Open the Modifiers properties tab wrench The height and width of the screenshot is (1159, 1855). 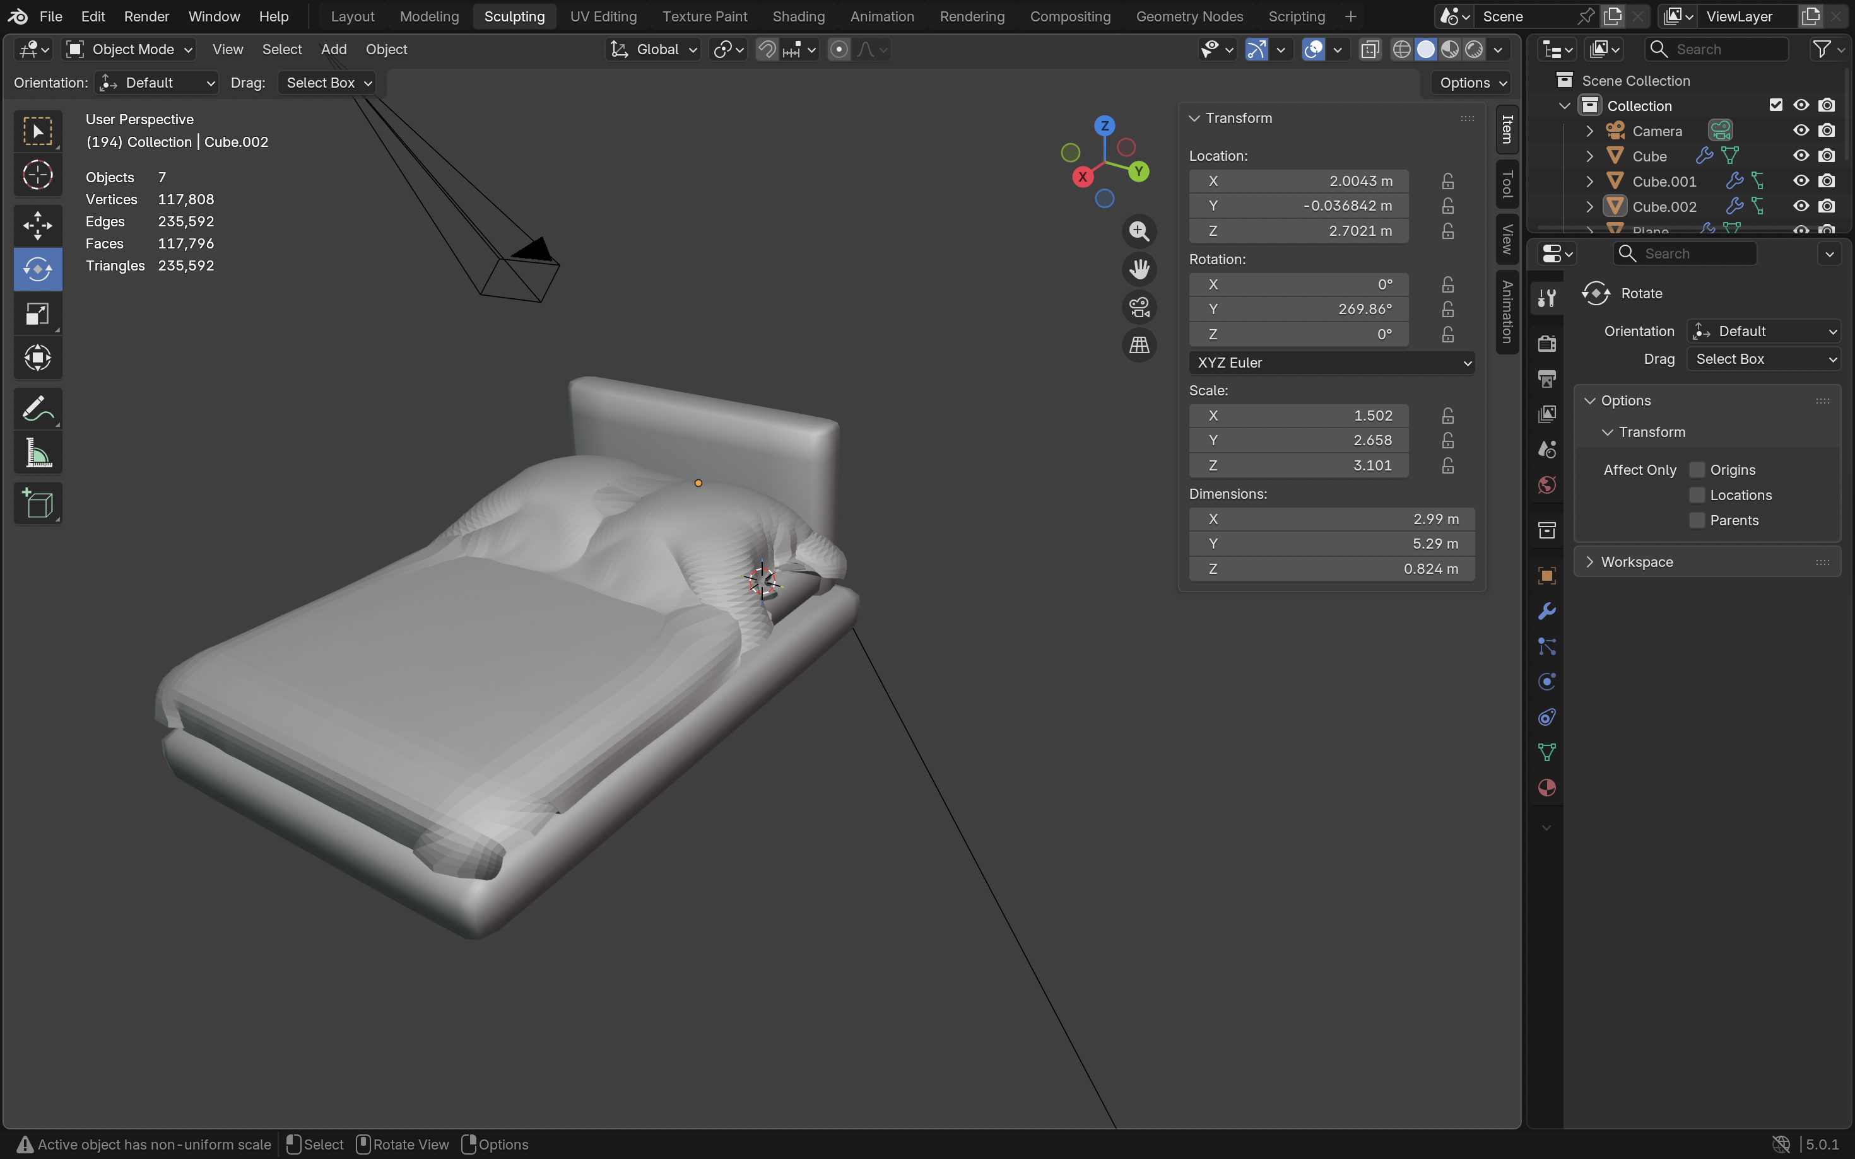(1546, 611)
